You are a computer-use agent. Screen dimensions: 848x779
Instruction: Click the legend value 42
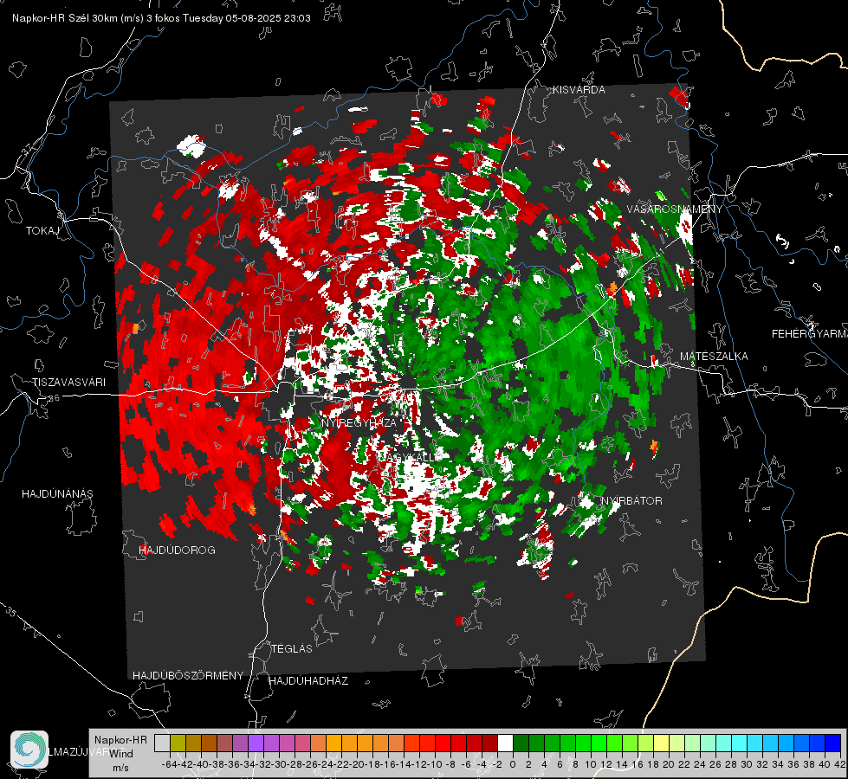(839, 764)
